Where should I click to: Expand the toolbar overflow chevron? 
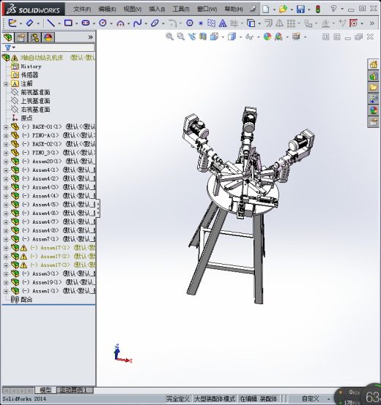click(372, 23)
